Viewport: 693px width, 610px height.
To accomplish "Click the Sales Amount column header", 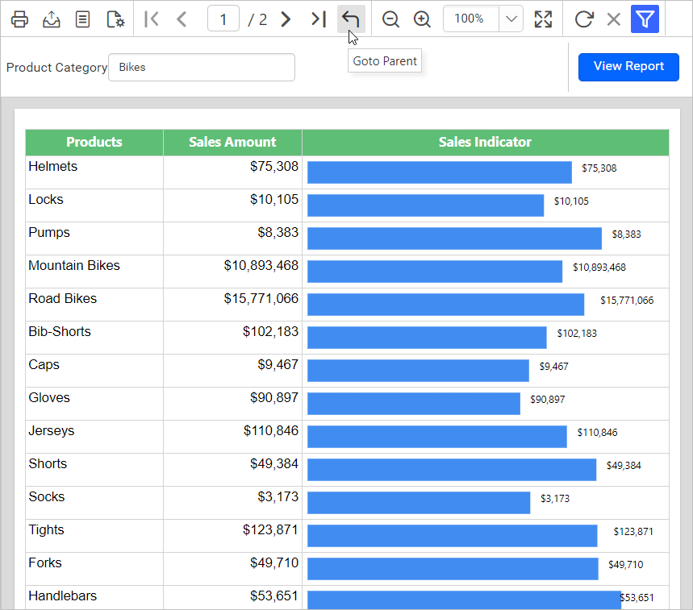I will pyautogui.click(x=232, y=142).
